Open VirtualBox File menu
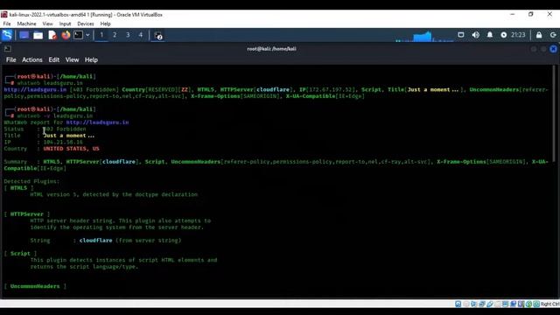Viewport: 560px width, 315px height. (x=7, y=24)
